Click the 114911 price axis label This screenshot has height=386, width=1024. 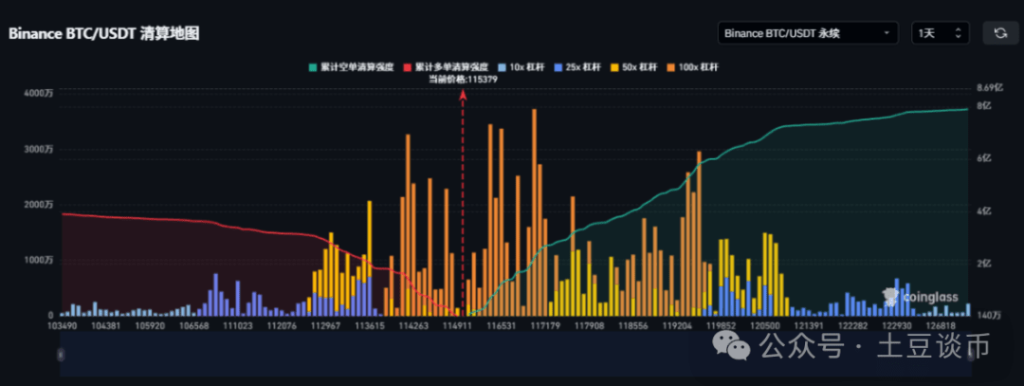(456, 325)
